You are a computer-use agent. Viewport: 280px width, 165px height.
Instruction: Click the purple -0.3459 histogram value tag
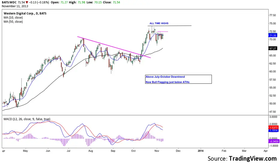(273, 141)
